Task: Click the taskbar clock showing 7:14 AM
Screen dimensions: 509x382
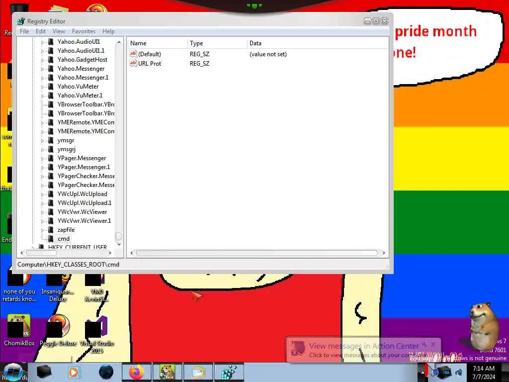Action: (484, 372)
